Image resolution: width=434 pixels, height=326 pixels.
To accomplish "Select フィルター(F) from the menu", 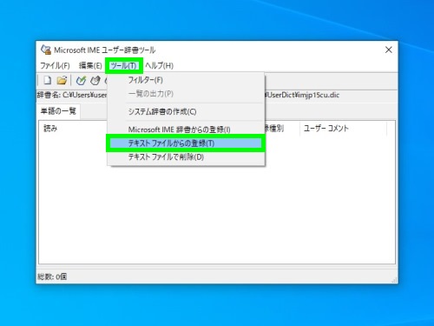I will click(x=186, y=80).
